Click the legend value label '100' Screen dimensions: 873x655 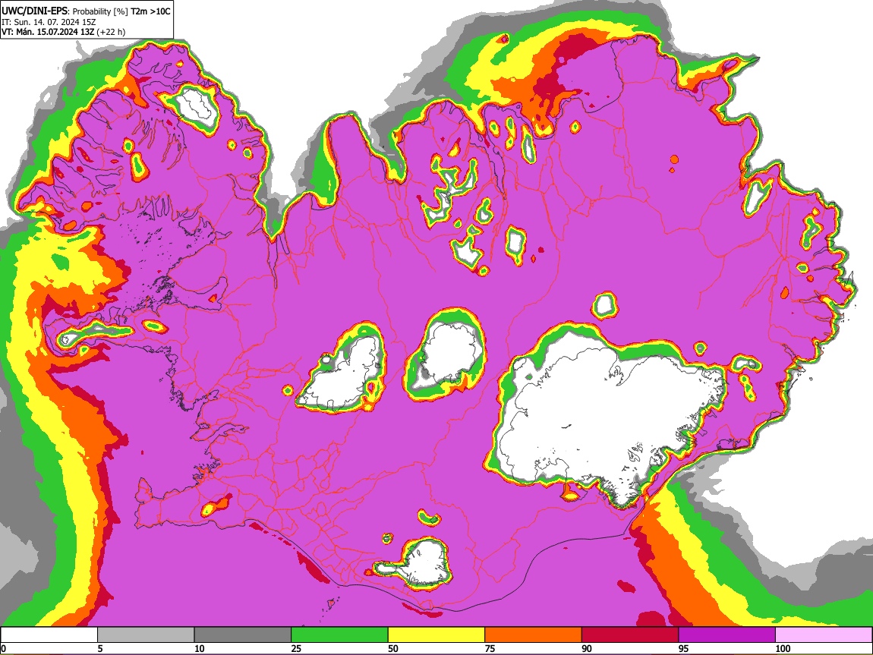coord(783,648)
